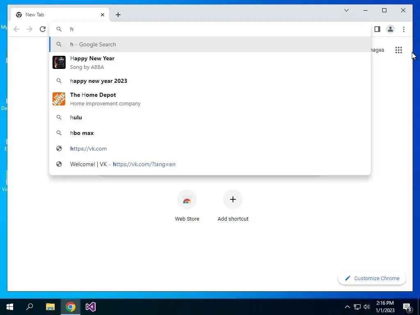The height and width of the screenshot is (315, 420).
Task: Click search icon beside 'happy new year 2023'
Action: (x=59, y=81)
